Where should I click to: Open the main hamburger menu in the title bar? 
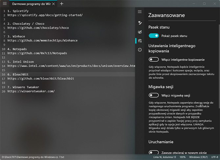[5, 4]
